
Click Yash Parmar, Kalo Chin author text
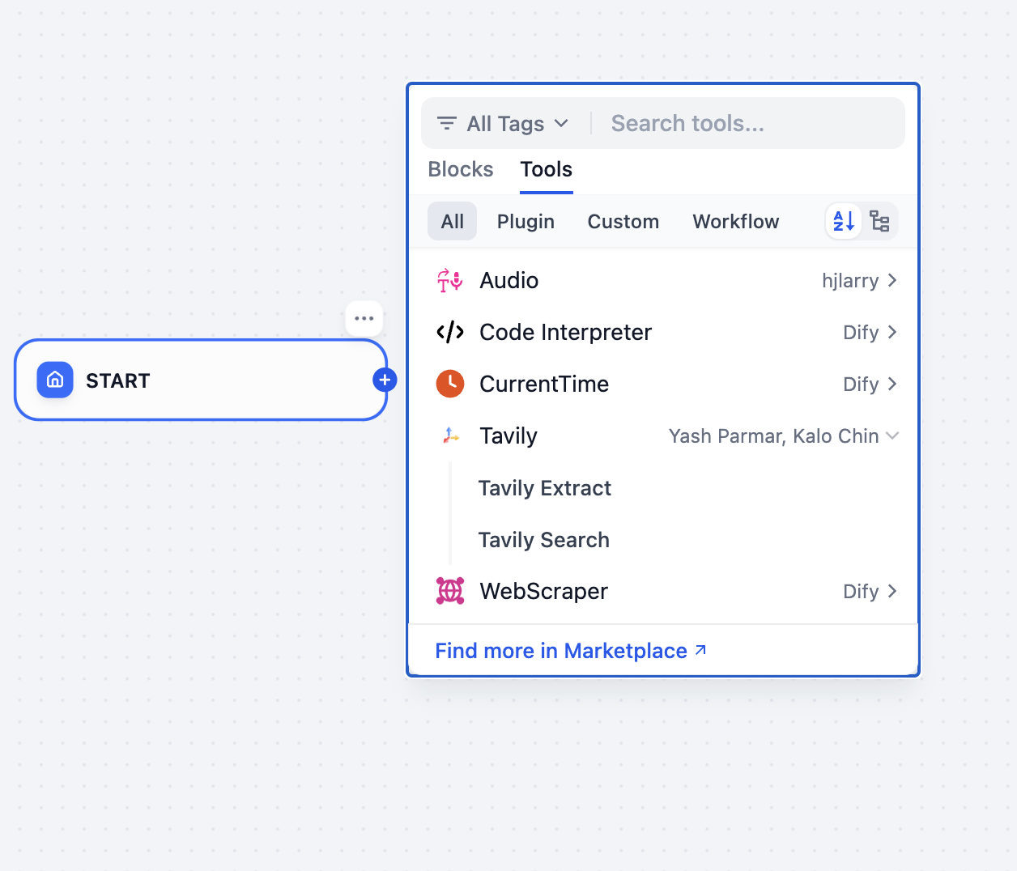coord(774,435)
